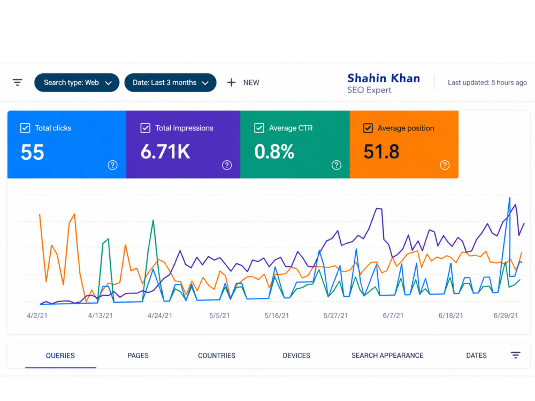Click the 6/29/21 axis date label

pos(506,315)
